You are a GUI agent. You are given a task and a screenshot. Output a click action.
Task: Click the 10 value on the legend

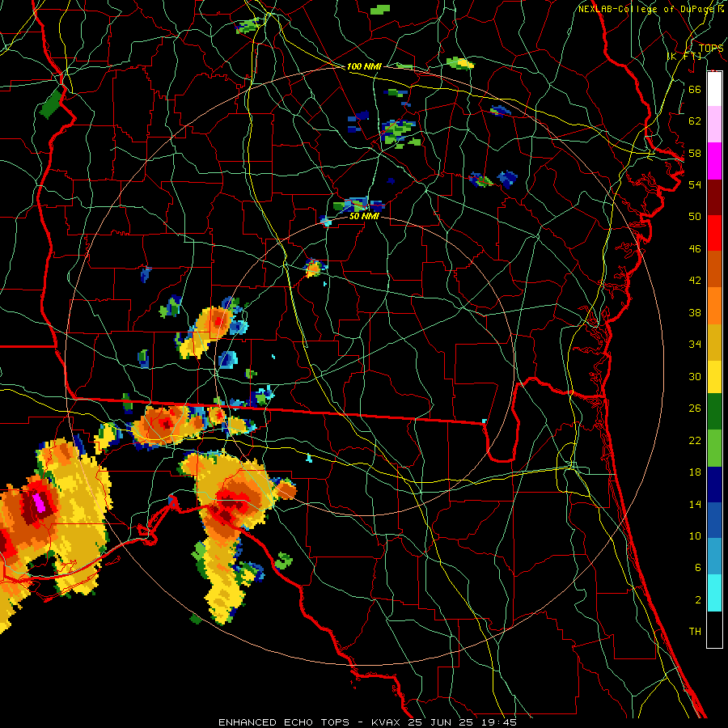695,535
